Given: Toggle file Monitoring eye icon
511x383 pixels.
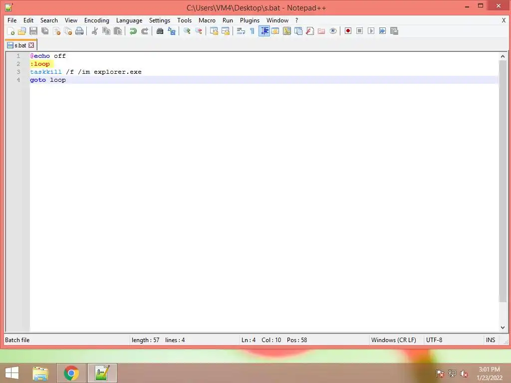Looking at the screenshot, I should coord(333,31).
